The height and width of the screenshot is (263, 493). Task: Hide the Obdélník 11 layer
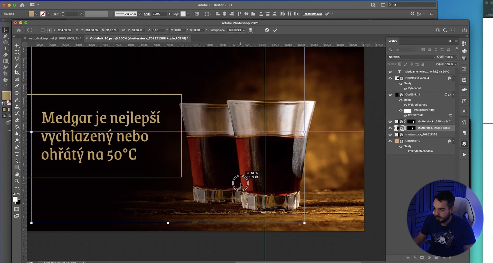(390, 95)
